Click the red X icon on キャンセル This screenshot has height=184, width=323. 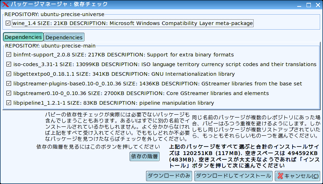click(x=280, y=176)
